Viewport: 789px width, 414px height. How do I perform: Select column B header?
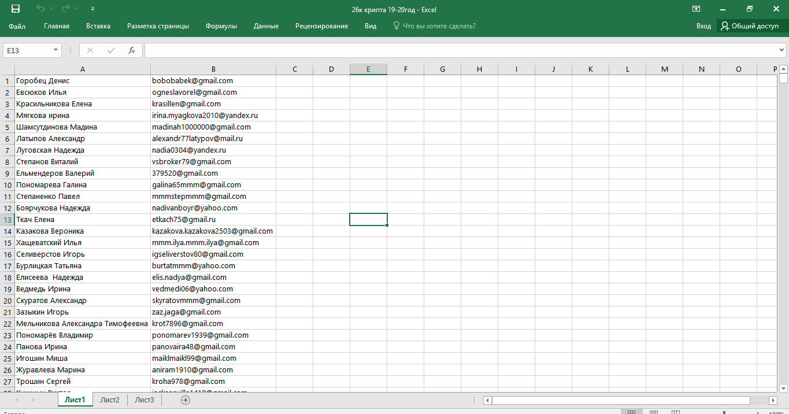click(x=213, y=69)
